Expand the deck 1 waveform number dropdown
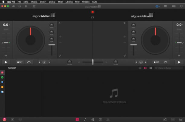This screenshot has height=122, width=185. coord(60,23)
